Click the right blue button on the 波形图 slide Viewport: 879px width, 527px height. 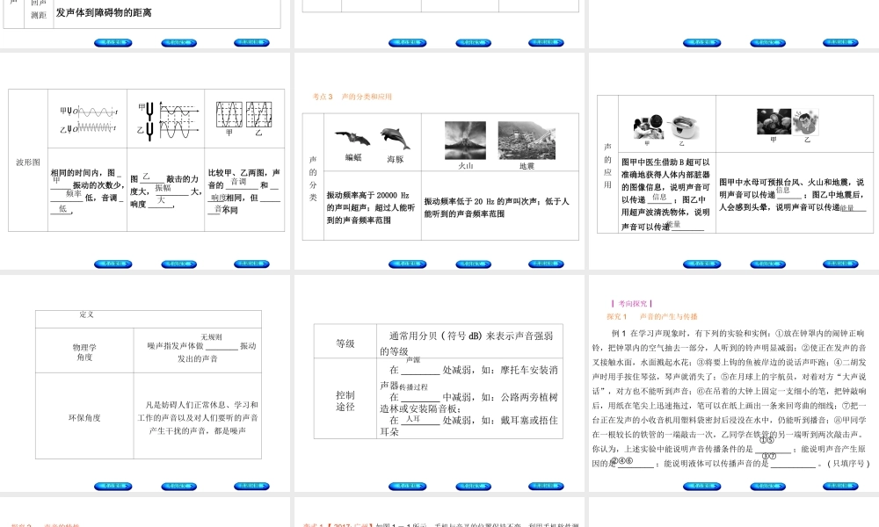tap(251, 263)
